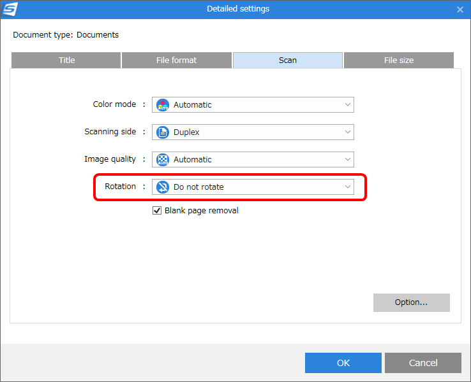
Task: Toggle the Blank page removal checkbox
Action: 157,211
